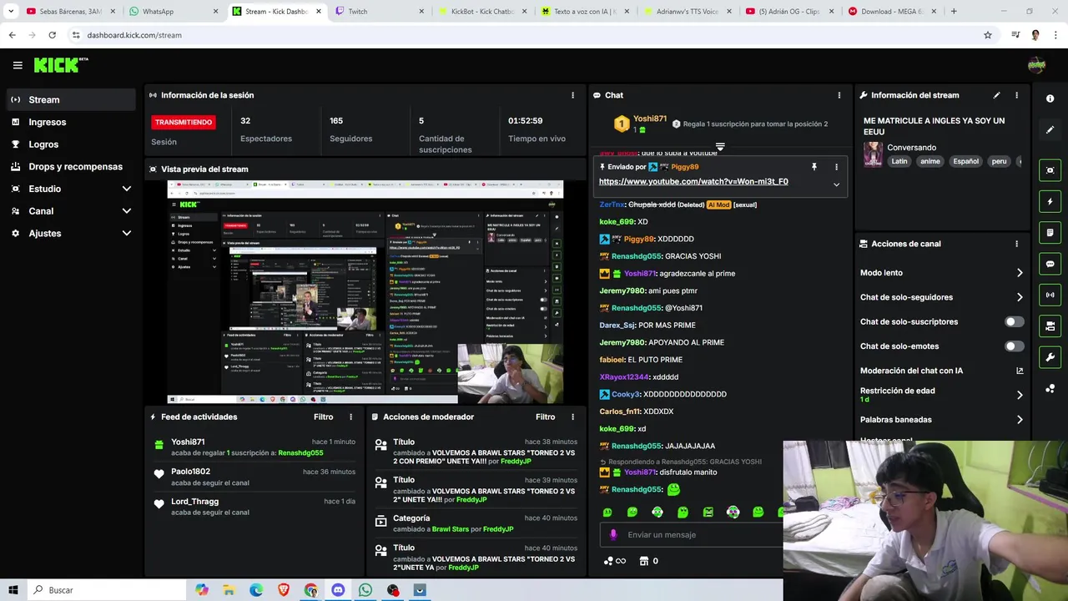Bookmark this page with the star icon
Viewport: 1068px width, 601px height.
tap(988, 35)
